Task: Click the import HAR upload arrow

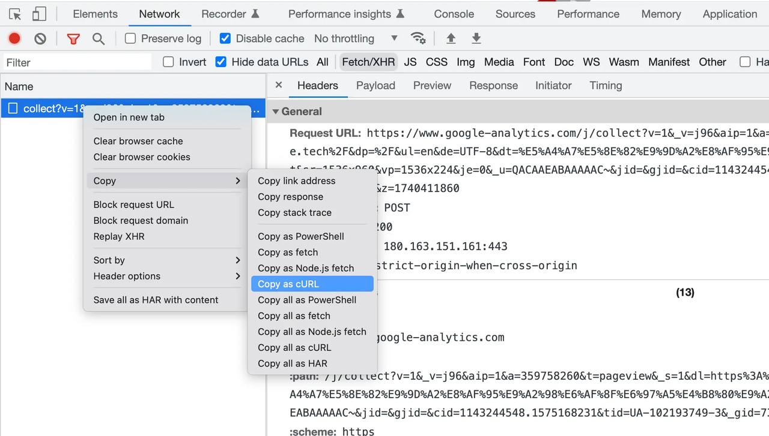Action: [x=451, y=38]
